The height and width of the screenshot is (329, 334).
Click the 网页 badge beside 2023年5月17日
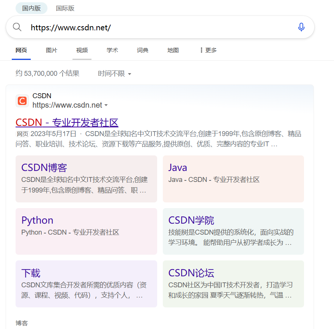coord(22,134)
